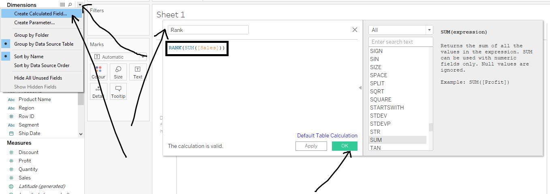Viewport: 550px width, 194px height.
Task: Select the Region dimension field
Action: pyautogui.click(x=26, y=108)
